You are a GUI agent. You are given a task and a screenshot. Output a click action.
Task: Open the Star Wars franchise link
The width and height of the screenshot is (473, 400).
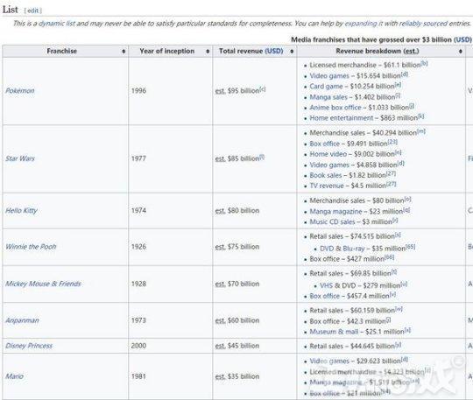(20, 158)
